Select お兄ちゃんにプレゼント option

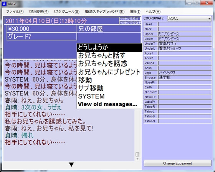109,72
